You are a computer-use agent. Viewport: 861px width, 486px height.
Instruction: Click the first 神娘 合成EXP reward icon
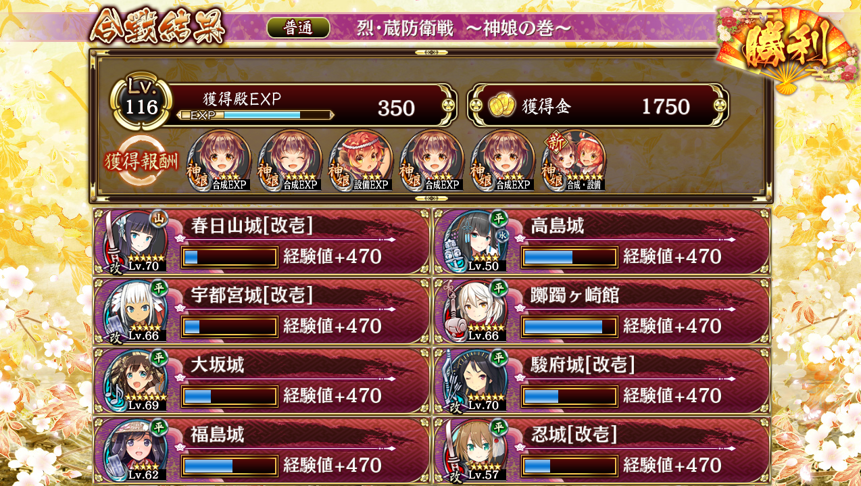click(219, 161)
